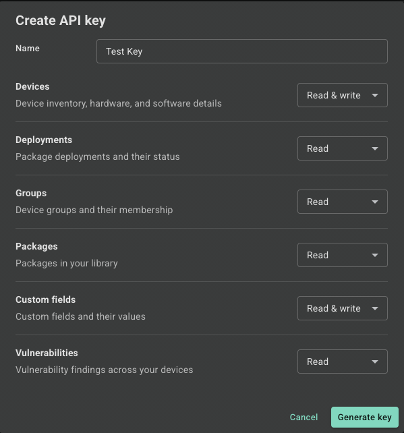Click the Name field label
Screen dimensions: 404x433
click(x=28, y=49)
